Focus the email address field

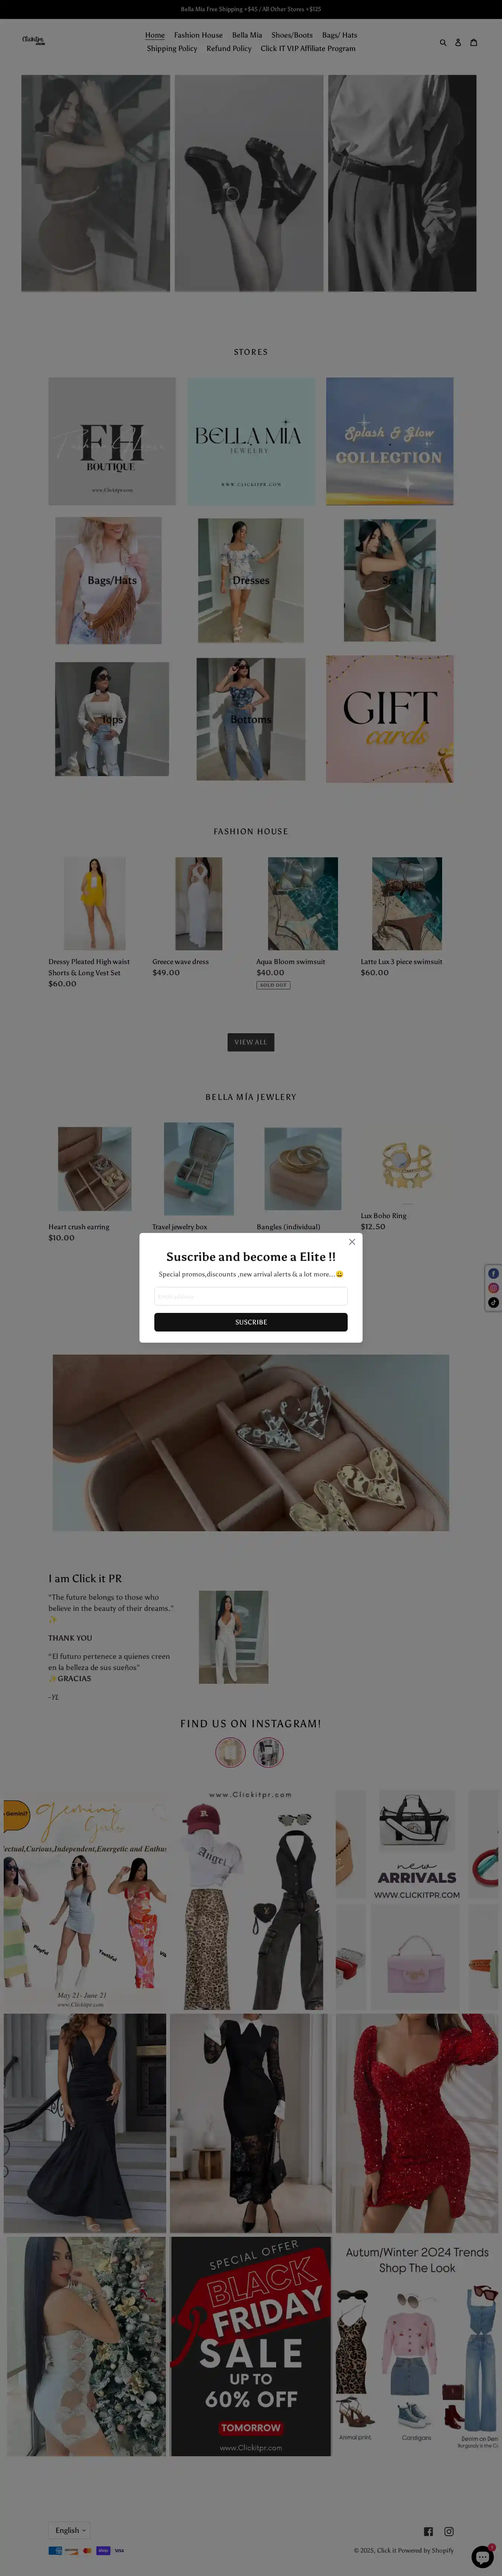click(251, 1296)
